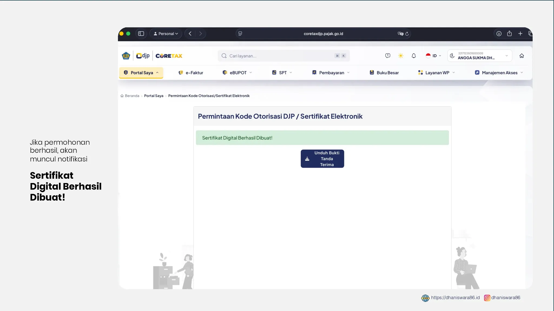The height and width of the screenshot is (311, 554).
Task: Open Safari downloads icon
Action: [x=499, y=33]
